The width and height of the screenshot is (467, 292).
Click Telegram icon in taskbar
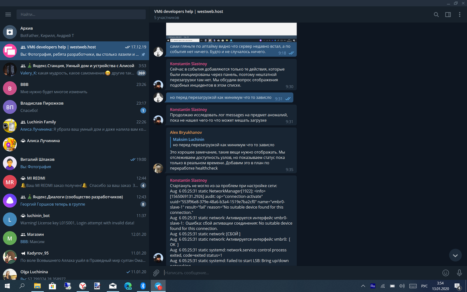point(158,286)
